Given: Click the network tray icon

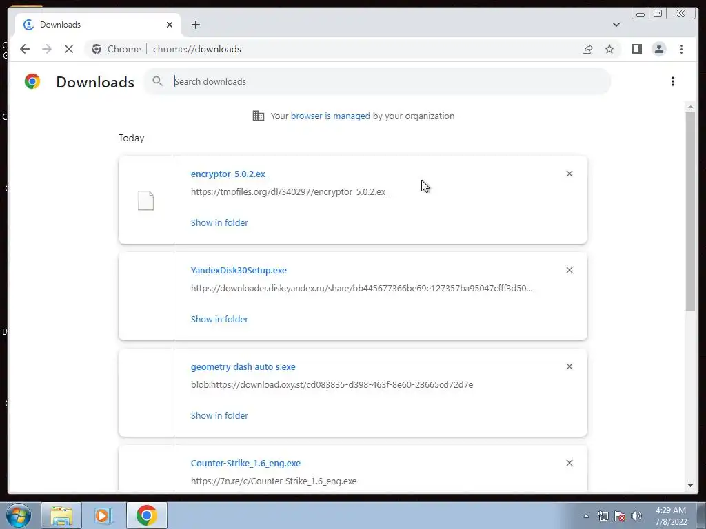Looking at the screenshot, I should coord(603,516).
